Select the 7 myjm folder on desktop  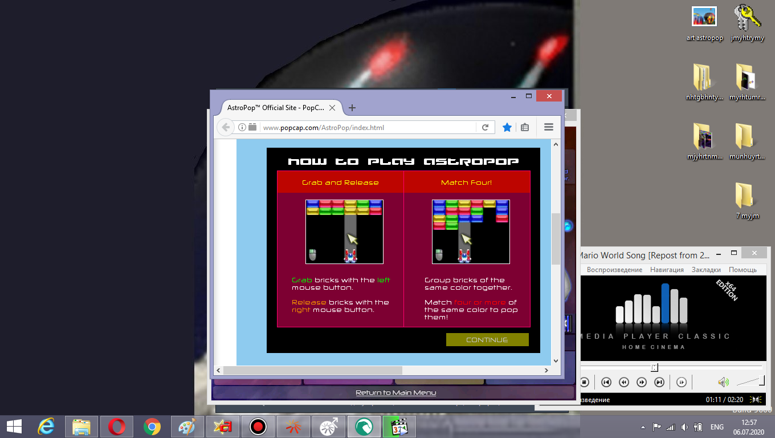click(x=747, y=201)
